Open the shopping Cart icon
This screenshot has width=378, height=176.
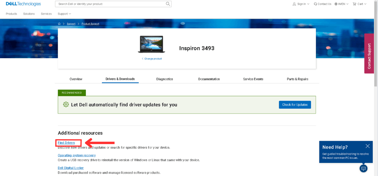tap(354, 4)
